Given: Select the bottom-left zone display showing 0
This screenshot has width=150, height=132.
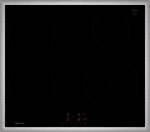Looking at the screenshot, I should tap(68, 119).
